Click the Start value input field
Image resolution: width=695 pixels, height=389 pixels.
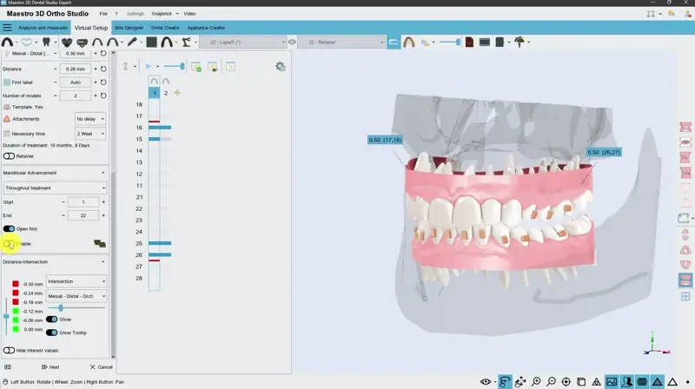(x=83, y=202)
